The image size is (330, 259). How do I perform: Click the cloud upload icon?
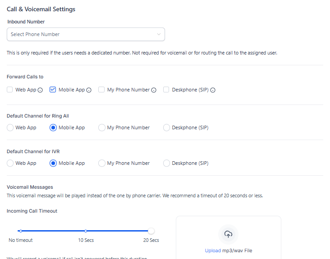click(228, 234)
